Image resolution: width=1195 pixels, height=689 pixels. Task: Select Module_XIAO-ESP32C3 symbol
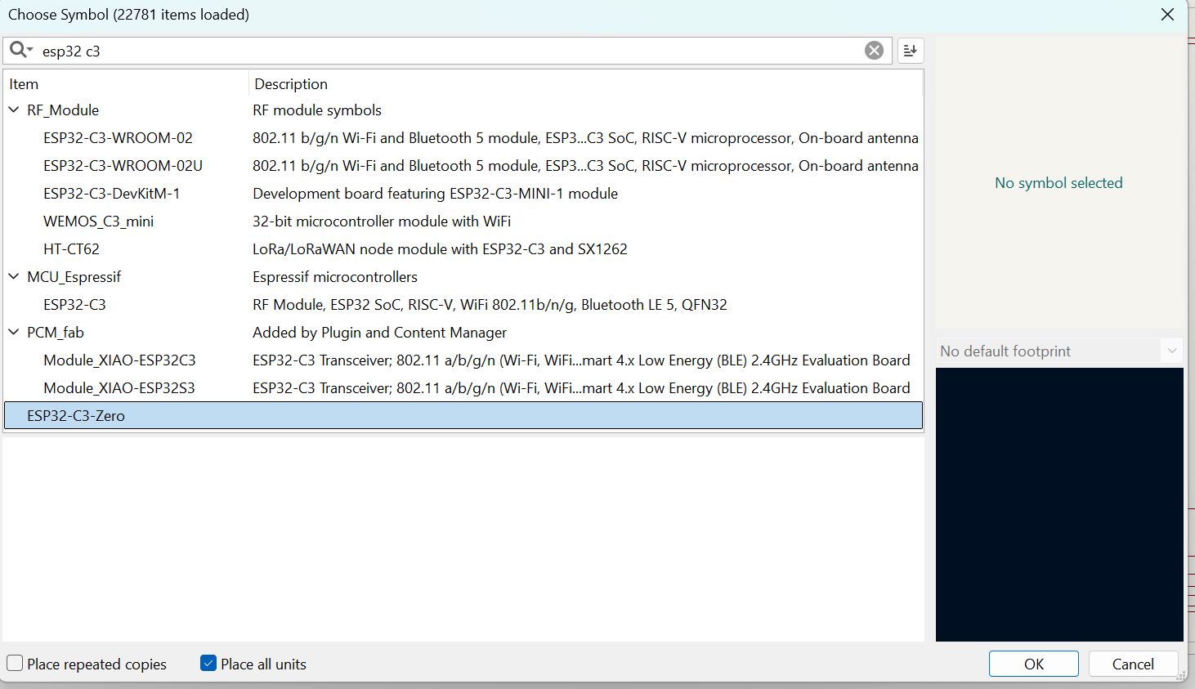pos(119,360)
